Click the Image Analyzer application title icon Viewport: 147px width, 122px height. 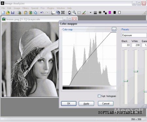click(x=2, y=3)
